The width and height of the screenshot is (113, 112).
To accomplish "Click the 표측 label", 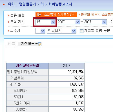I will click(x=12, y=44).
